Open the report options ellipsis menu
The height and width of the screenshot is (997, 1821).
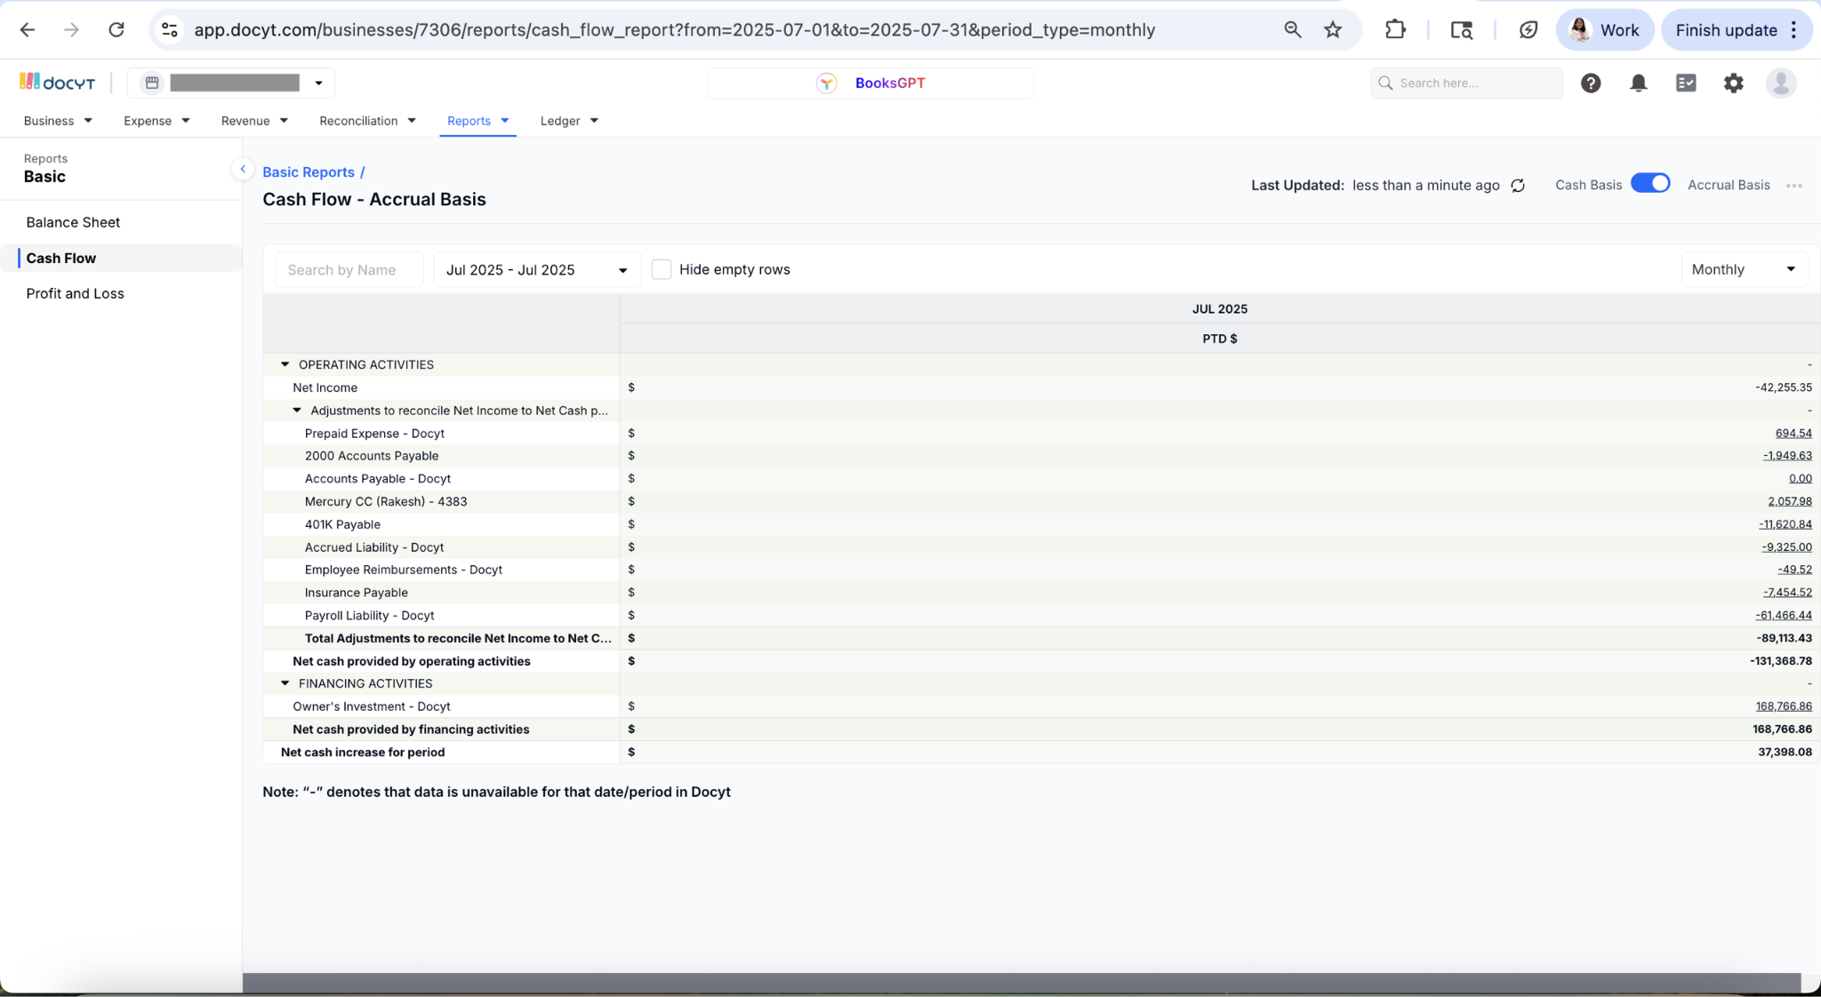click(1794, 186)
